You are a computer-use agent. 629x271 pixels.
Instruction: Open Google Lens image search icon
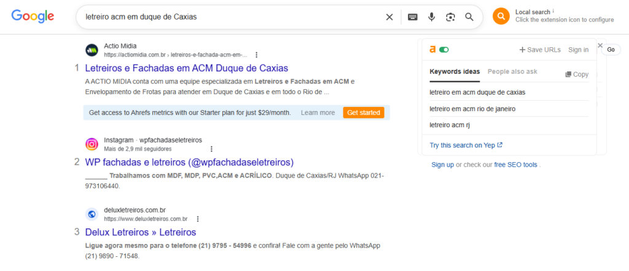(x=450, y=17)
